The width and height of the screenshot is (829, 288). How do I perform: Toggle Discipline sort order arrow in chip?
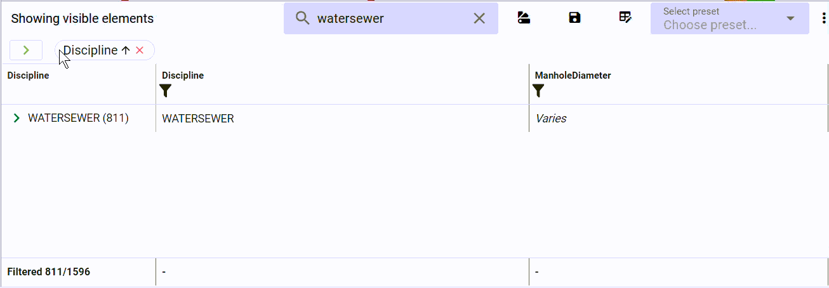point(125,50)
